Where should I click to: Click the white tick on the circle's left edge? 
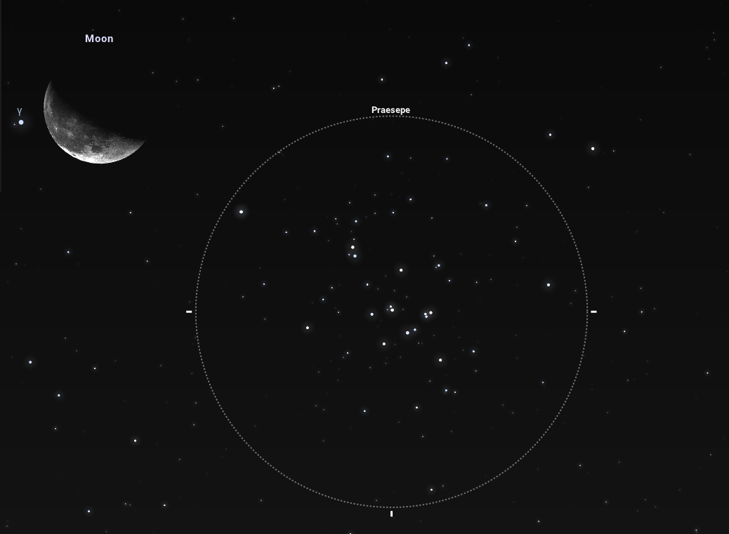click(189, 311)
